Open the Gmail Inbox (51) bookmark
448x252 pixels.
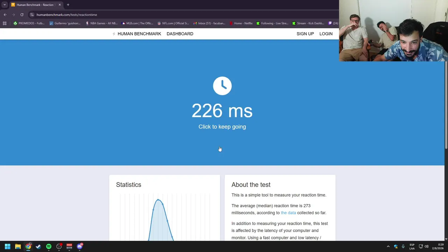(209, 23)
